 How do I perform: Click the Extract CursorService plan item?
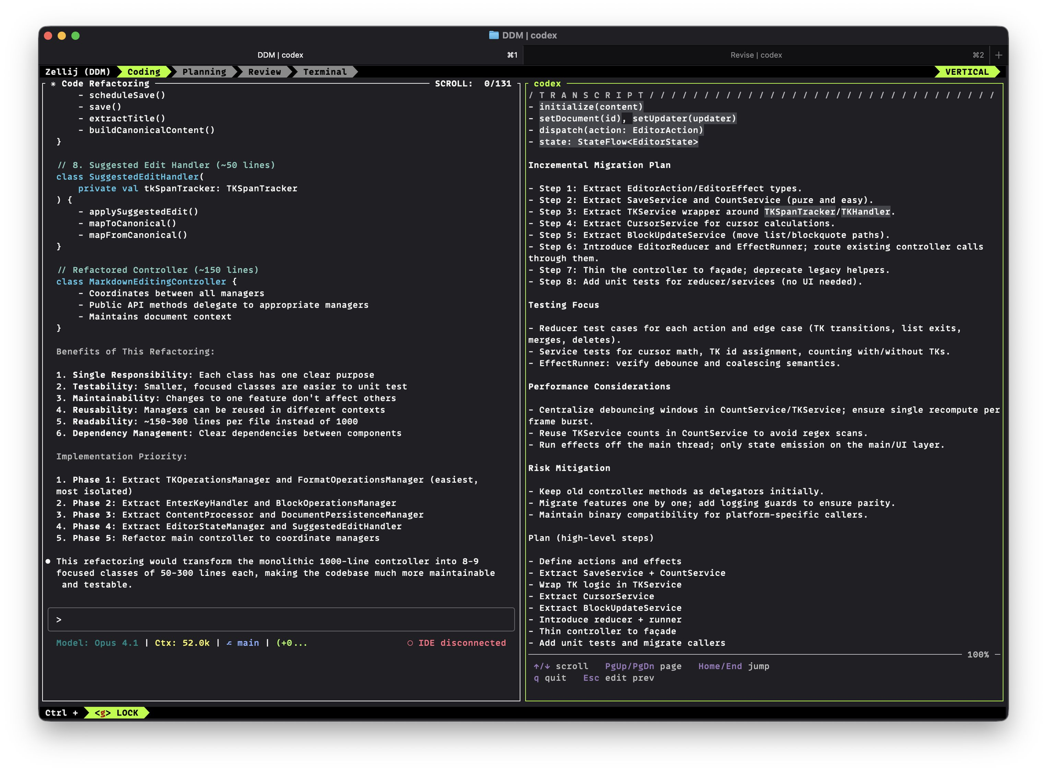click(x=591, y=596)
